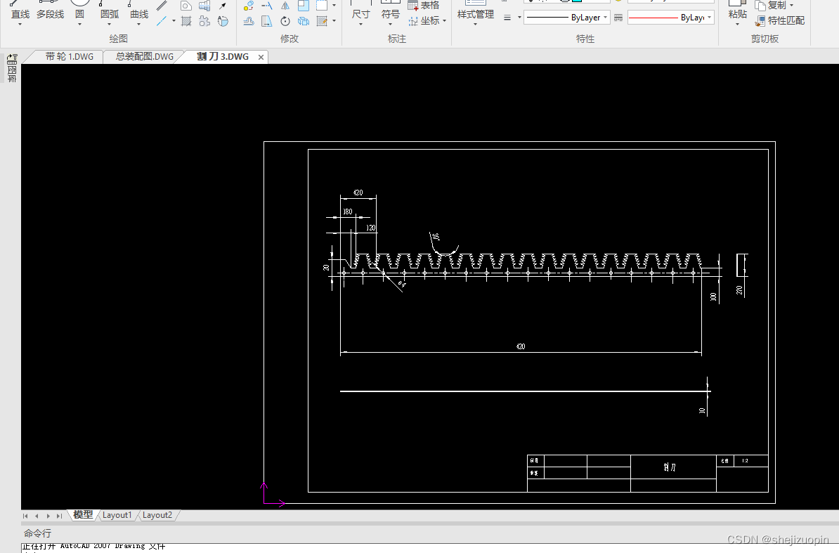Click the 直线 (line) button
The height and width of the screenshot is (553, 839).
point(20,14)
